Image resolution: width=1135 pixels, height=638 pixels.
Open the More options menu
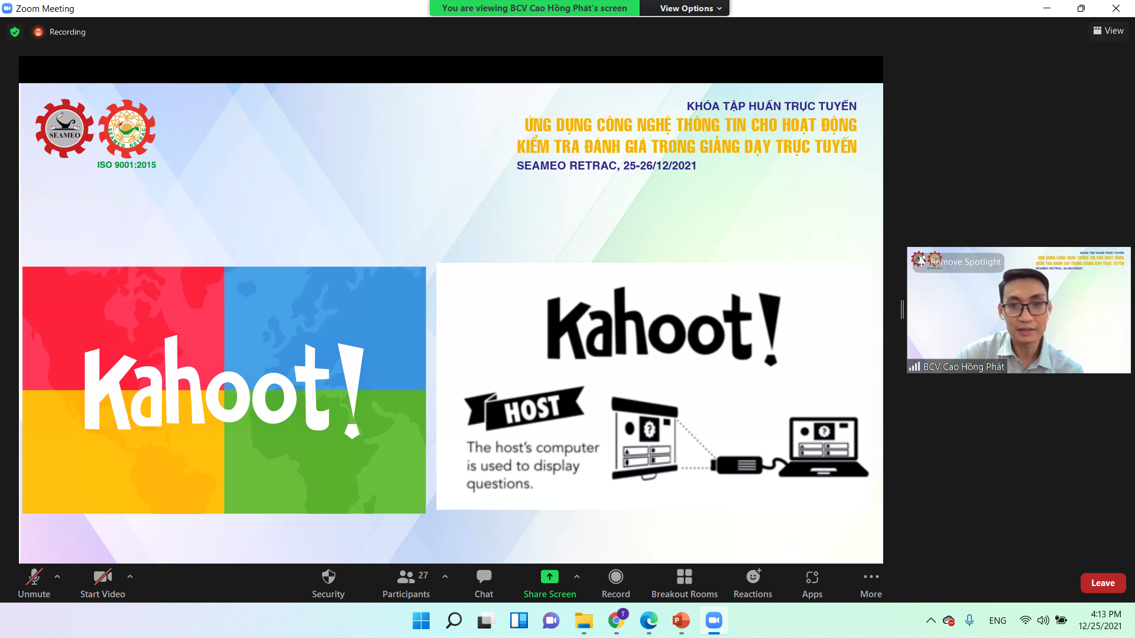pos(871,583)
